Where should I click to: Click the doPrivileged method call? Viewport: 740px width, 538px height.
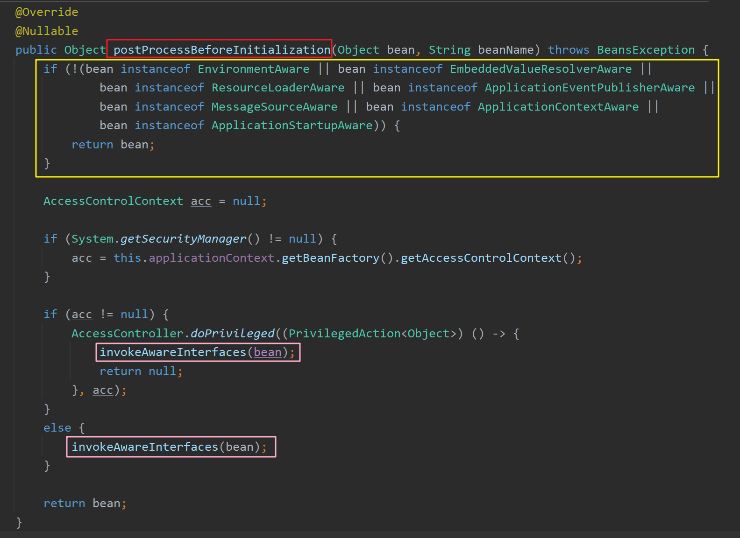click(x=232, y=334)
